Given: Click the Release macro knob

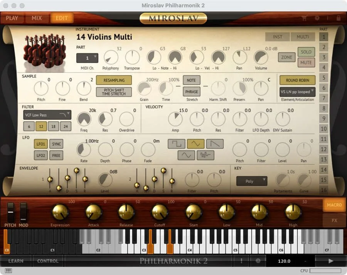Looking at the screenshot, I should pyautogui.click(x=126, y=212).
